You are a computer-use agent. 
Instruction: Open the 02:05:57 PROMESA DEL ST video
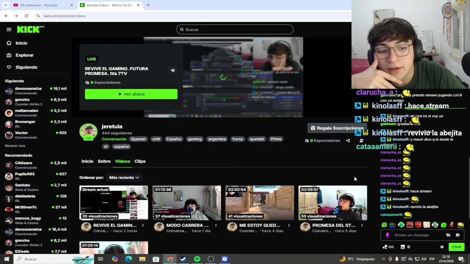[x=333, y=203]
